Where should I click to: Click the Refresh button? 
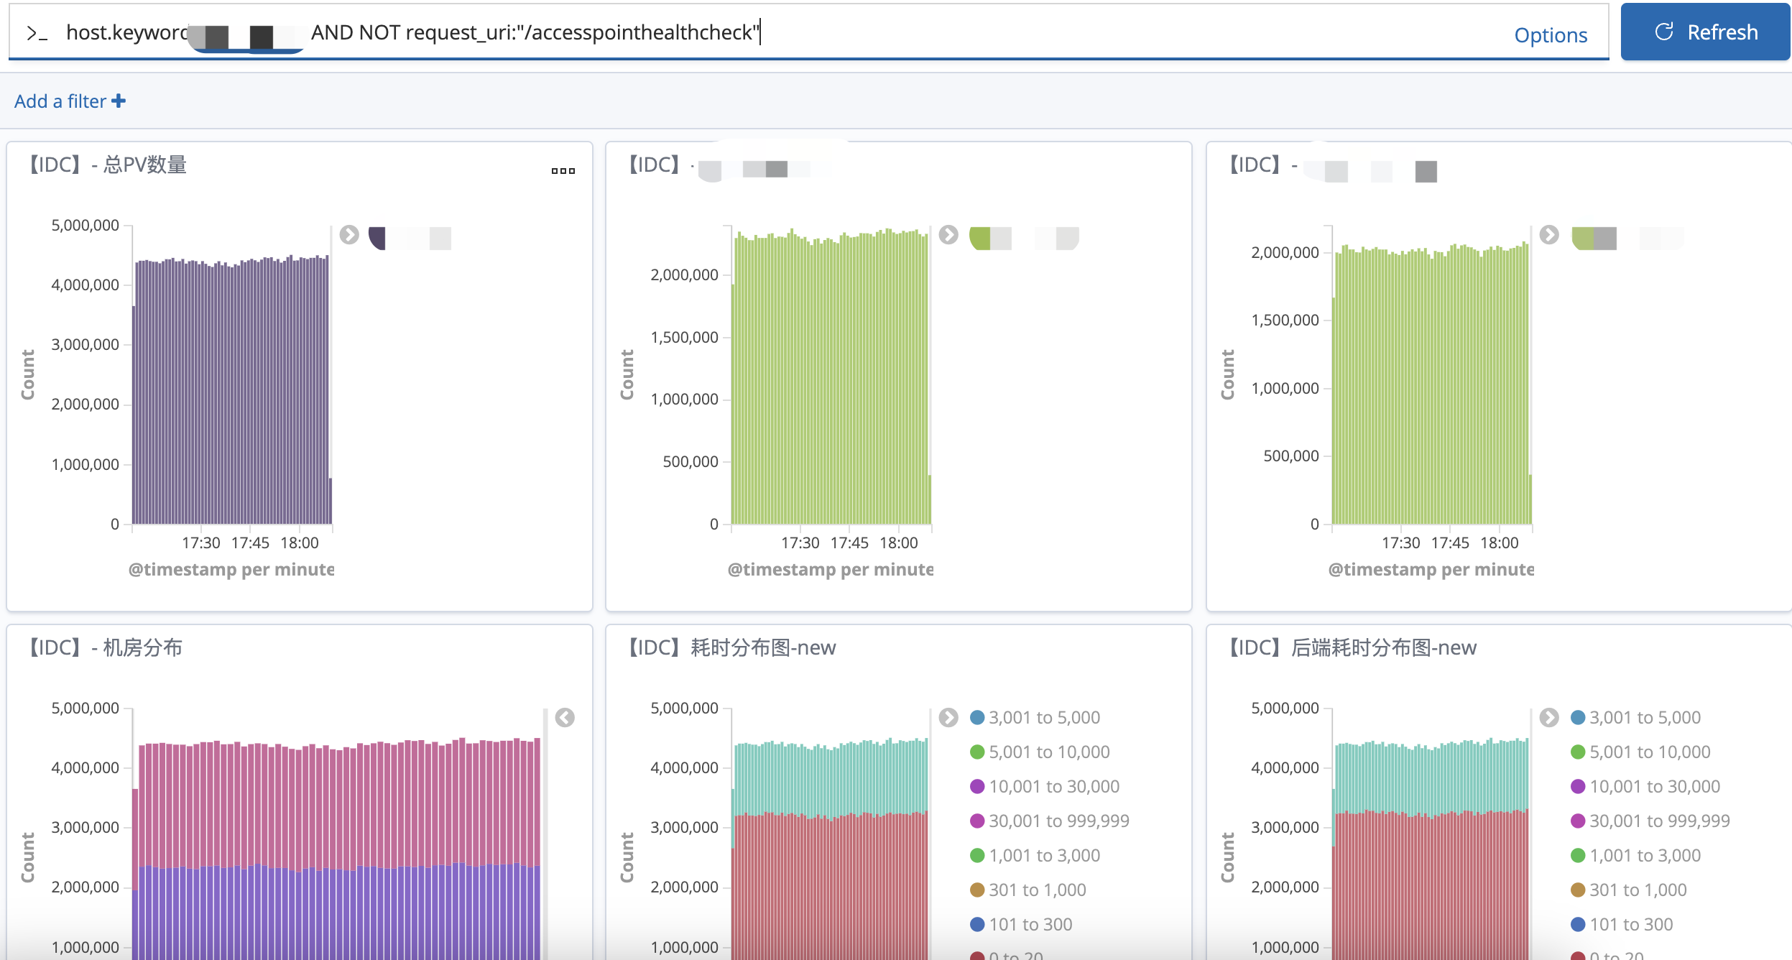[x=1705, y=32]
